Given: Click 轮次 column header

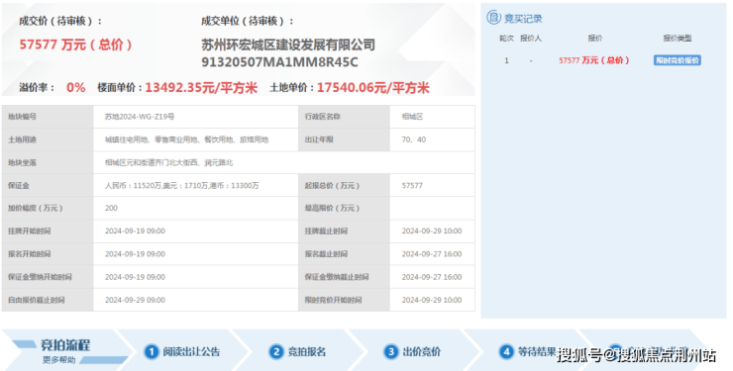Looking at the screenshot, I should point(506,39).
